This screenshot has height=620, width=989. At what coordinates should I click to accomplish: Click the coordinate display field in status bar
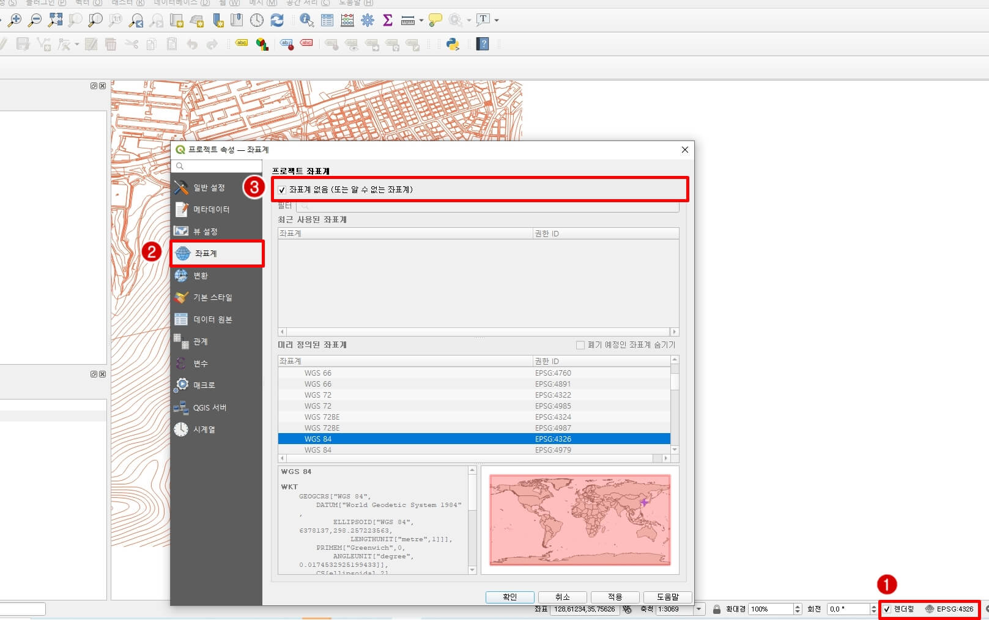click(585, 609)
